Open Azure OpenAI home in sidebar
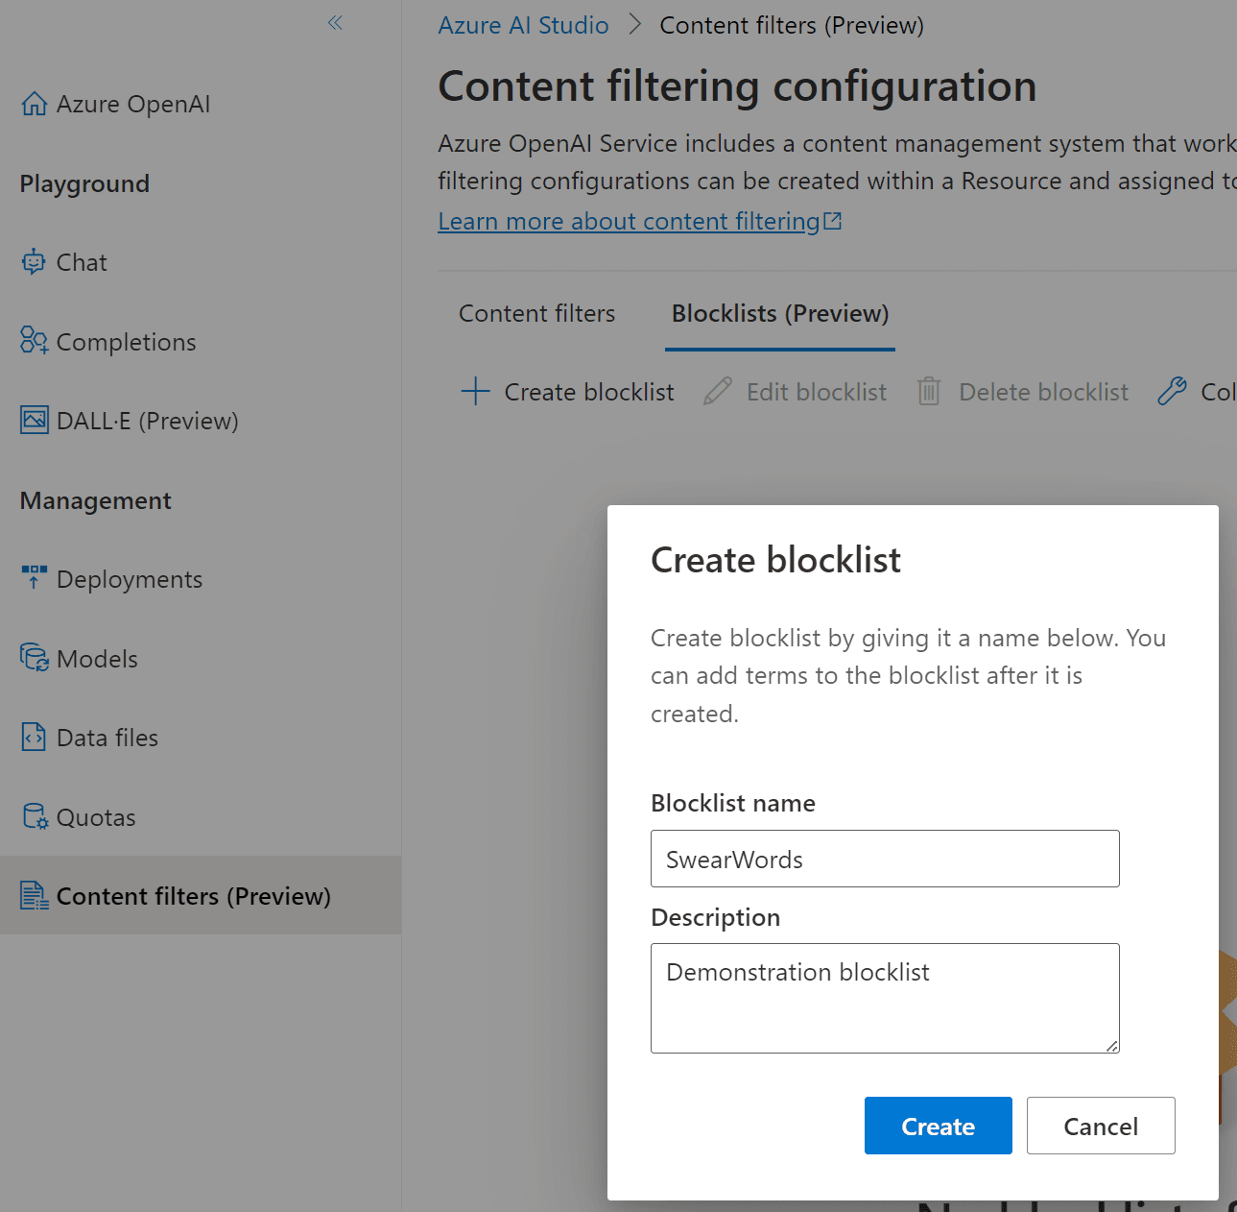This screenshot has height=1212, width=1237. point(116,104)
